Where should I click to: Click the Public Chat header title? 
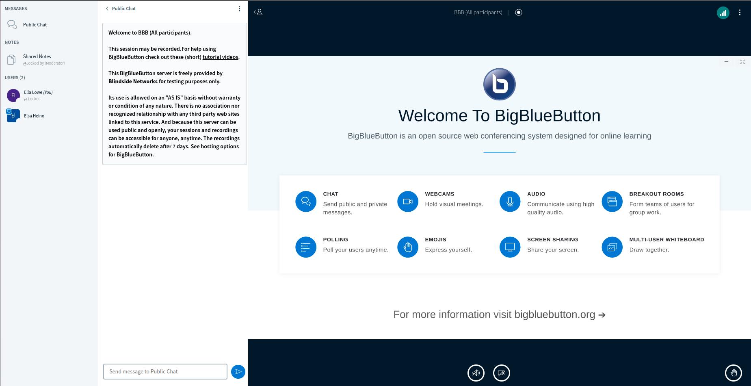coord(124,9)
